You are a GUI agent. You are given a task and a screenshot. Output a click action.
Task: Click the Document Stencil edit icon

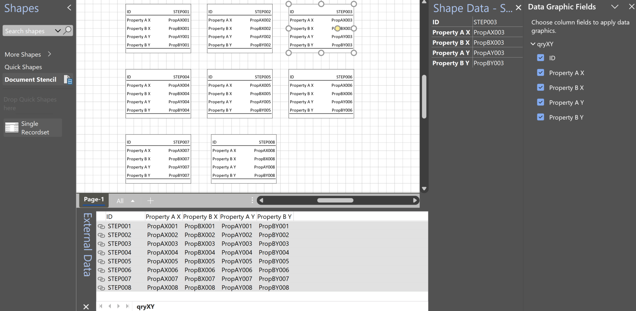tap(68, 80)
